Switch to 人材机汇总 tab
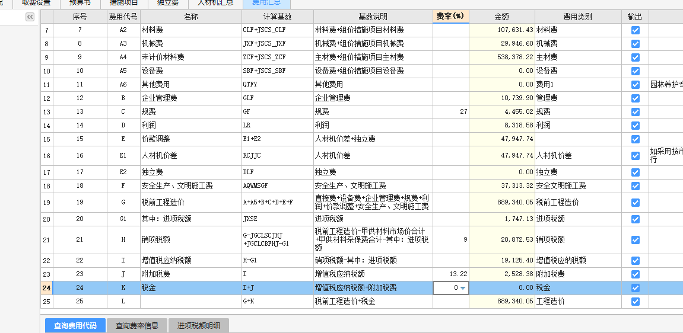The height and width of the screenshot is (333, 683). click(x=215, y=4)
